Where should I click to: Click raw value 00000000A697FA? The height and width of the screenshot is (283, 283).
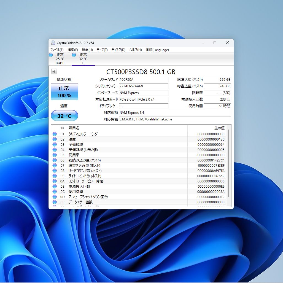(x=211, y=171)
